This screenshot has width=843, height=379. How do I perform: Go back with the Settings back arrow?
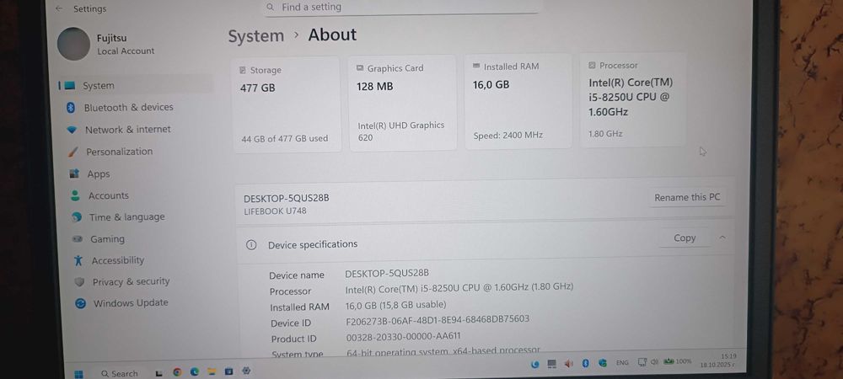59,8
